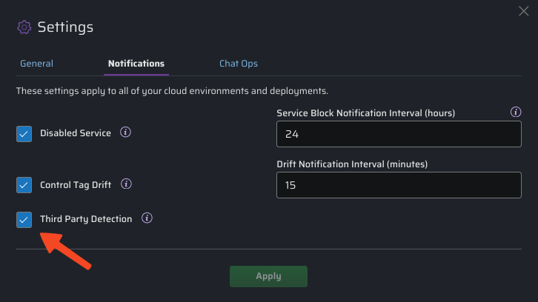This screenshot has height=302, width=538.
Task: Uncheck the Disabled Service checkbox
Action: (24, 134)
